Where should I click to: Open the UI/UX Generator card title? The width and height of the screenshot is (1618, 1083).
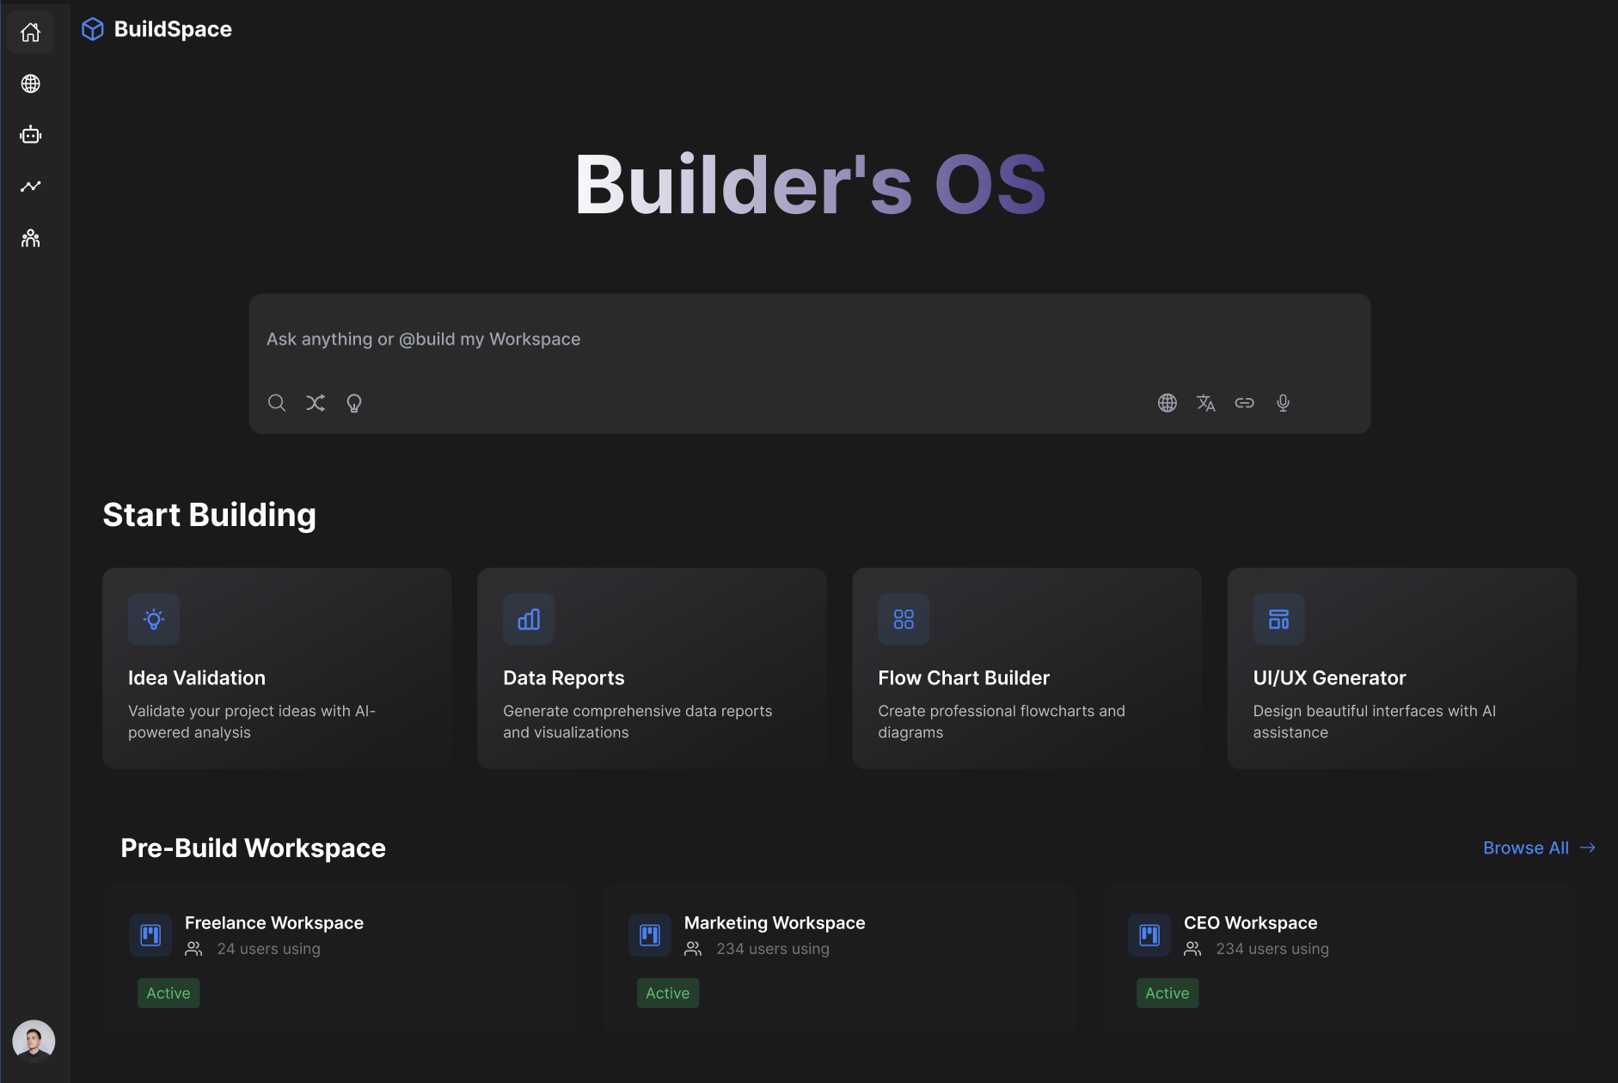click(x=1329, y=678)
